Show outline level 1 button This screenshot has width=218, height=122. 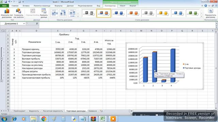[1, 31]
